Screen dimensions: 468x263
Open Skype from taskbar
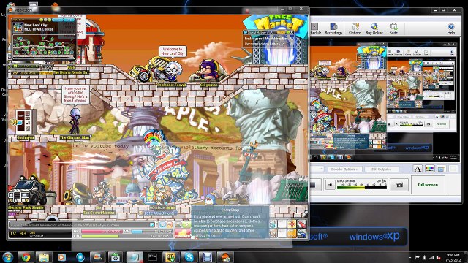tap(189, 257)
